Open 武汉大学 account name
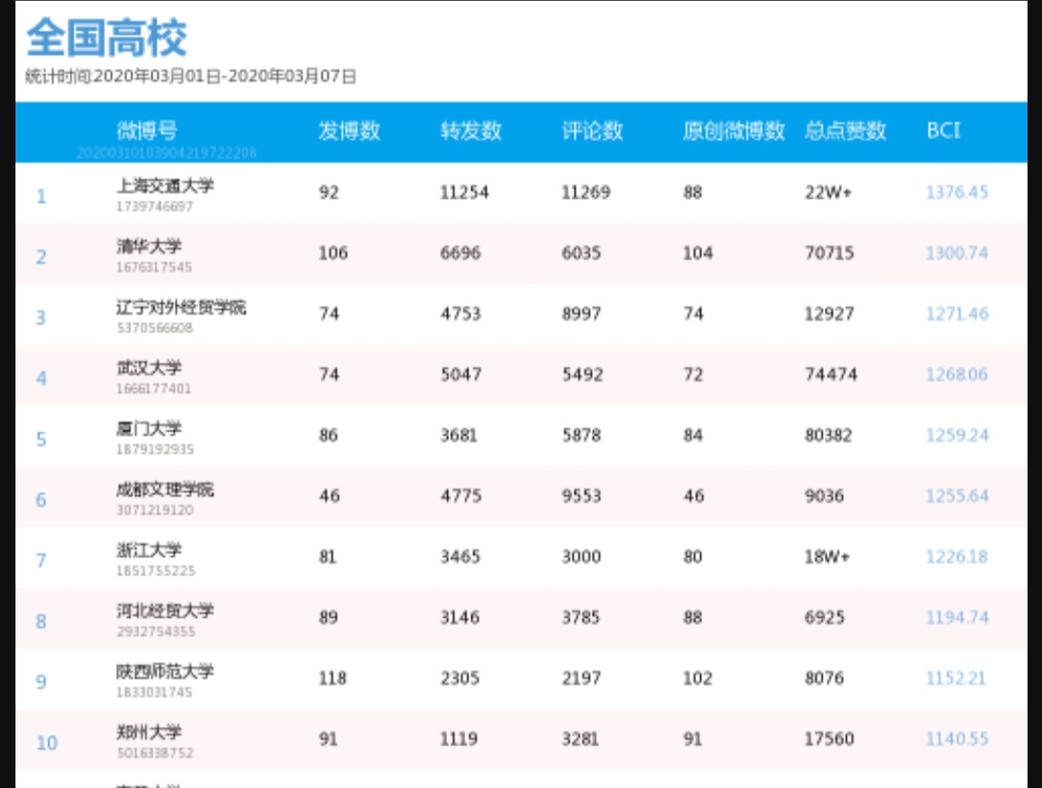Image resolution: width=1042 pixels, height=788 pixels. 149,367
